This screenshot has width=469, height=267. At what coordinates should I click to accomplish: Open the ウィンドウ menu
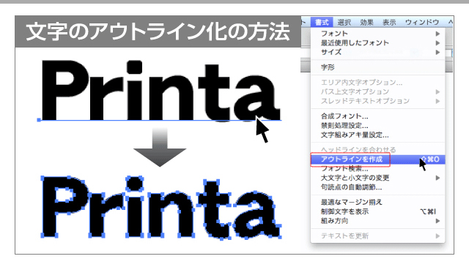click(x=422, y=22)
